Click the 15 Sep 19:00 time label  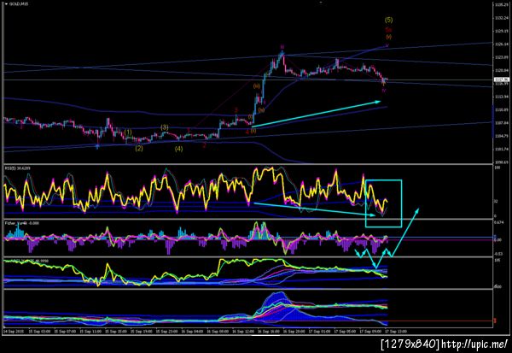(142, 331)
